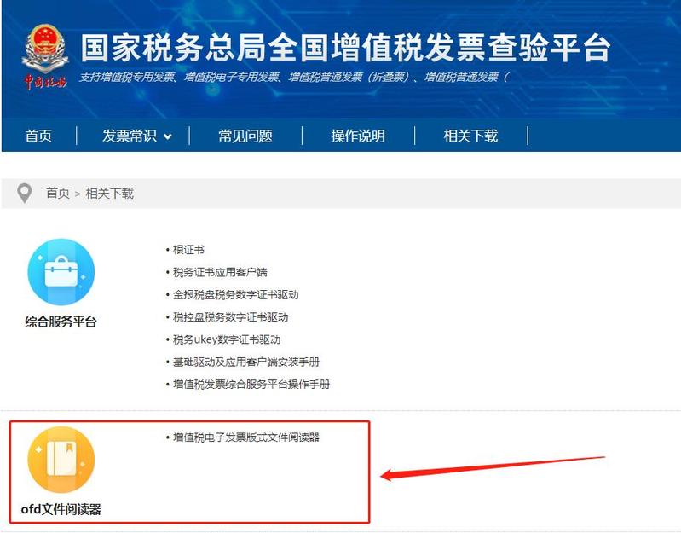
Task: Open the 首页 navigation menu item
Action: [38, 136]
